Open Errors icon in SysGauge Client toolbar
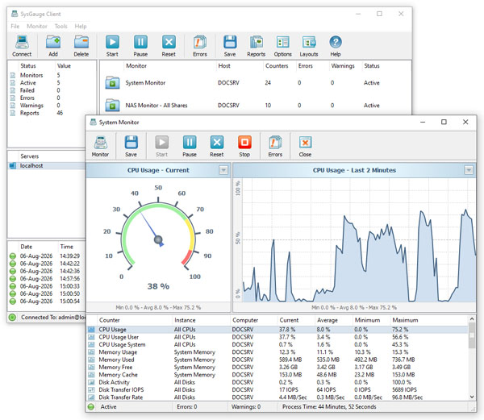Viewport: 484px width, 420px height. coord(200,42)
